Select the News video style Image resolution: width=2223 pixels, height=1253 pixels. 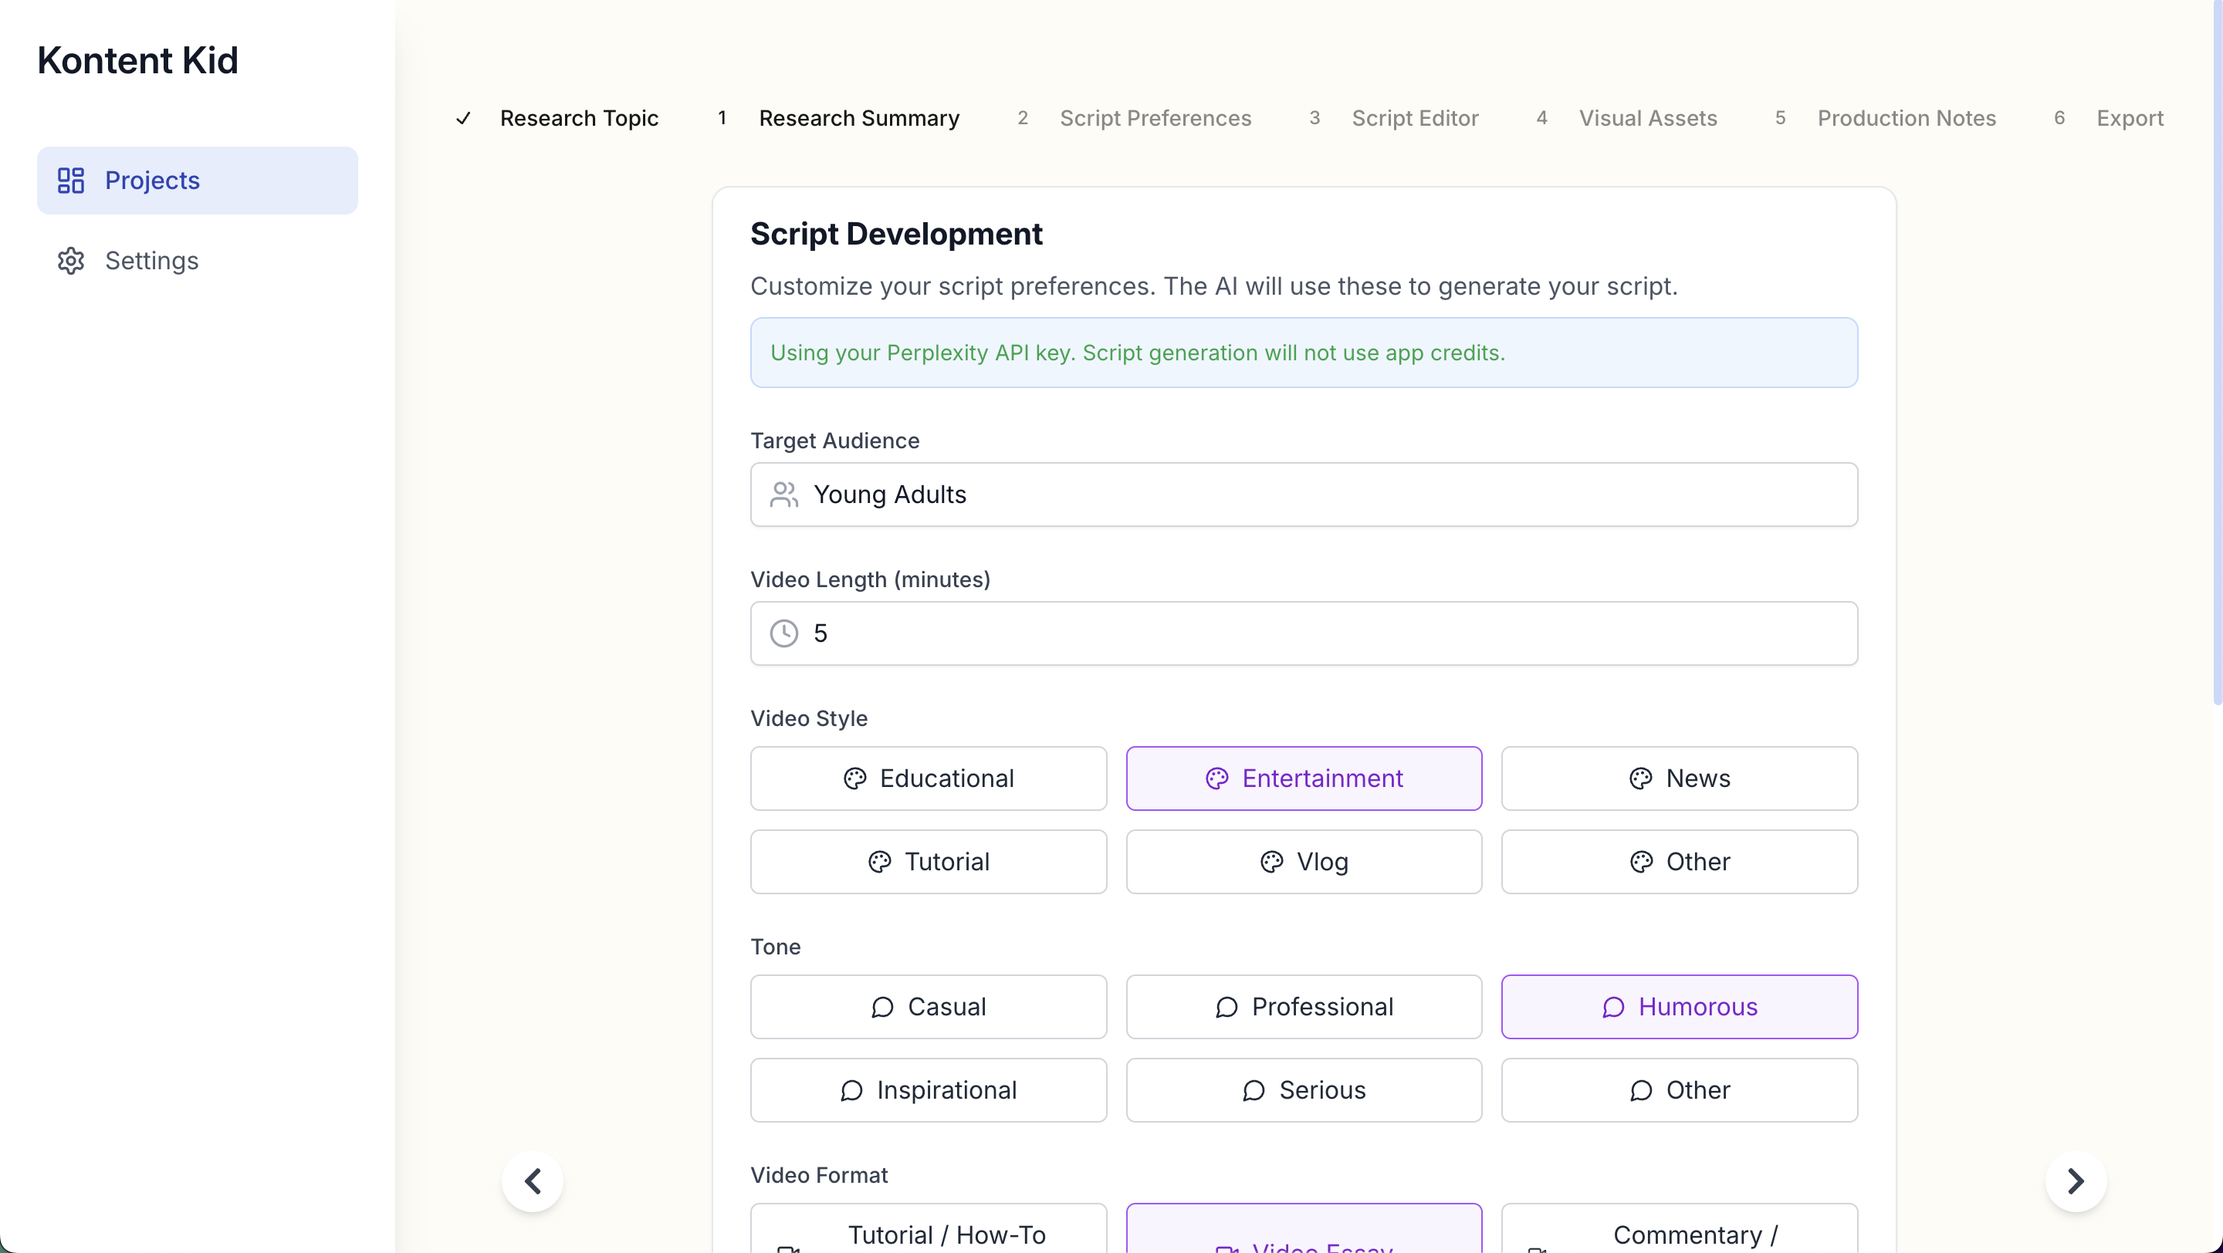point(1679,778)
